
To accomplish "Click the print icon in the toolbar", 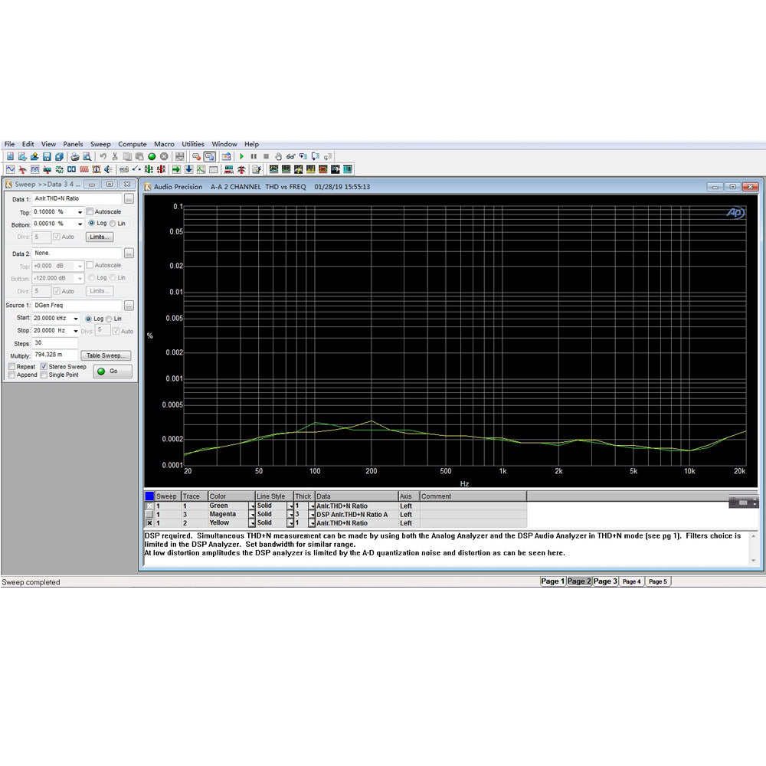I will point(75,156).
